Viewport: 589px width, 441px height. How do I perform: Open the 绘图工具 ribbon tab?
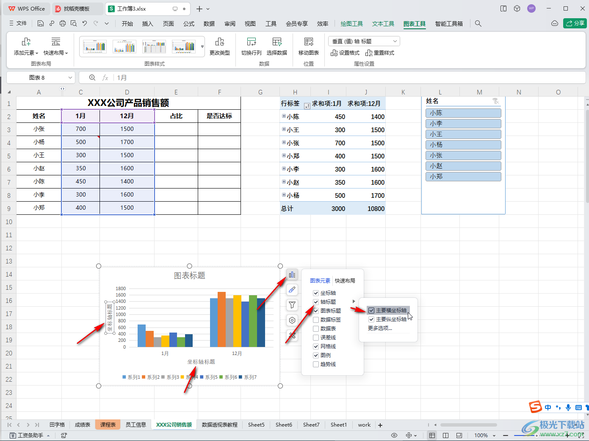coord(352,24)
